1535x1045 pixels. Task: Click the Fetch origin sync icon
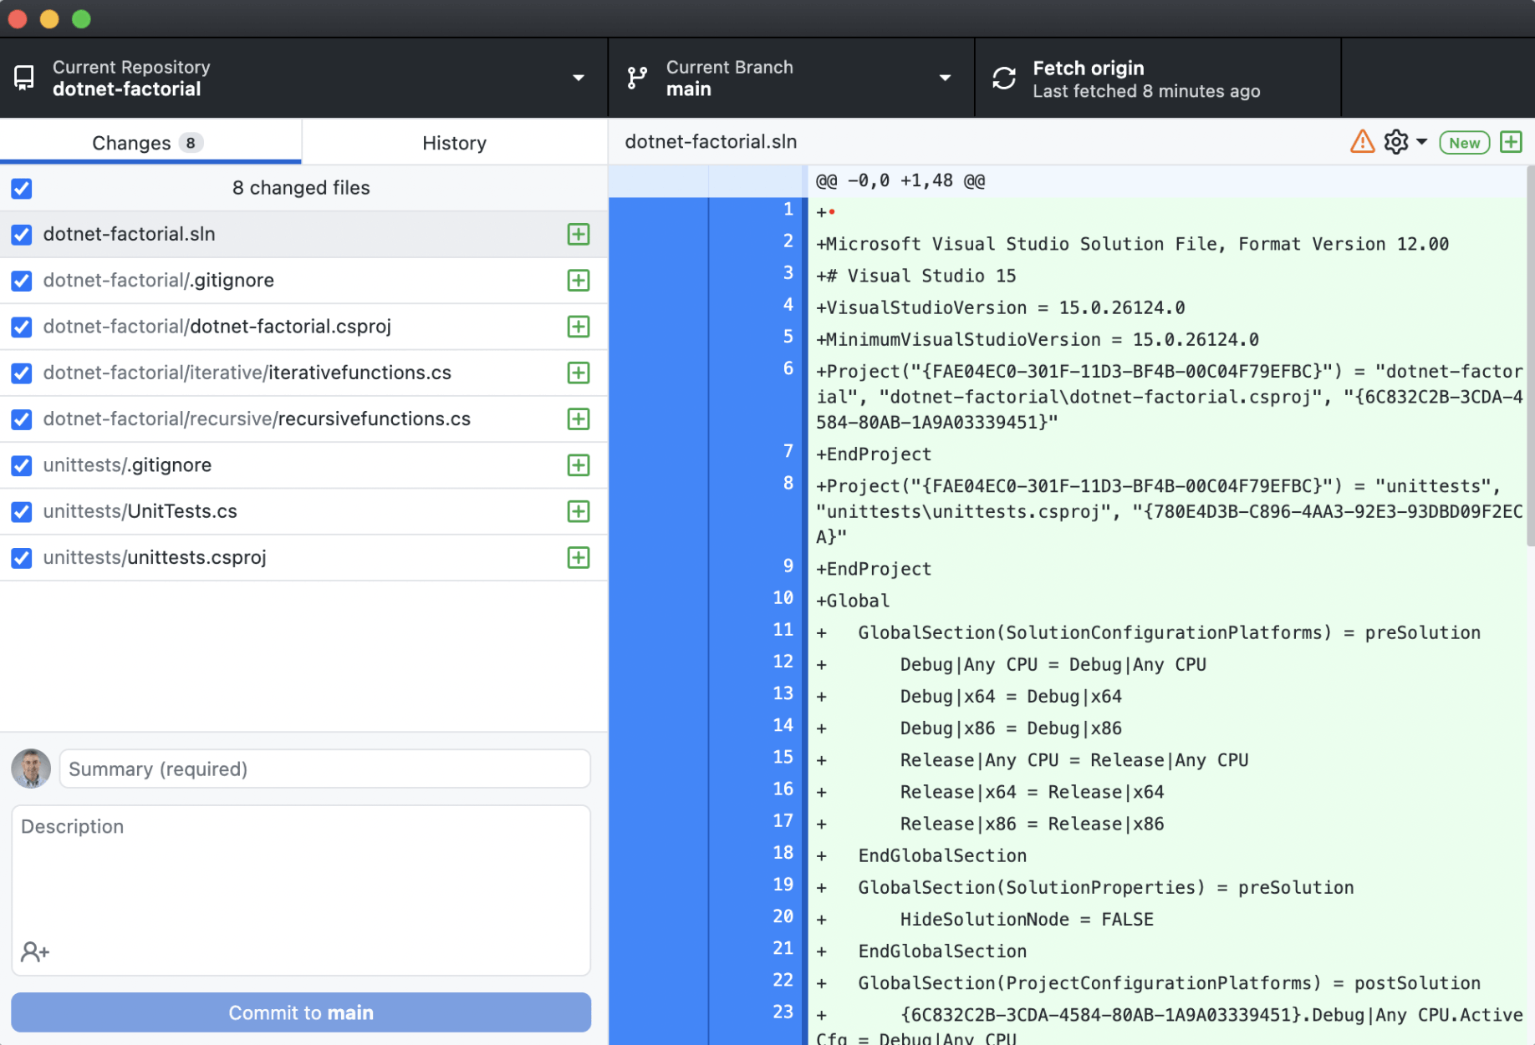pyautogui.click(x=1004, y=79)
